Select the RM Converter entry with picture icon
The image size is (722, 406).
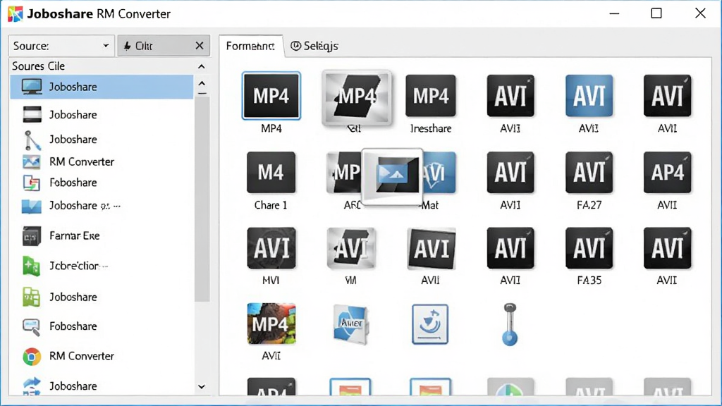(102, 161)
